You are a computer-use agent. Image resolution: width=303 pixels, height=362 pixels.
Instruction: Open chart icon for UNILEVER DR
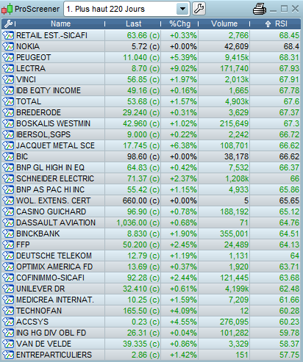[8, 289]
